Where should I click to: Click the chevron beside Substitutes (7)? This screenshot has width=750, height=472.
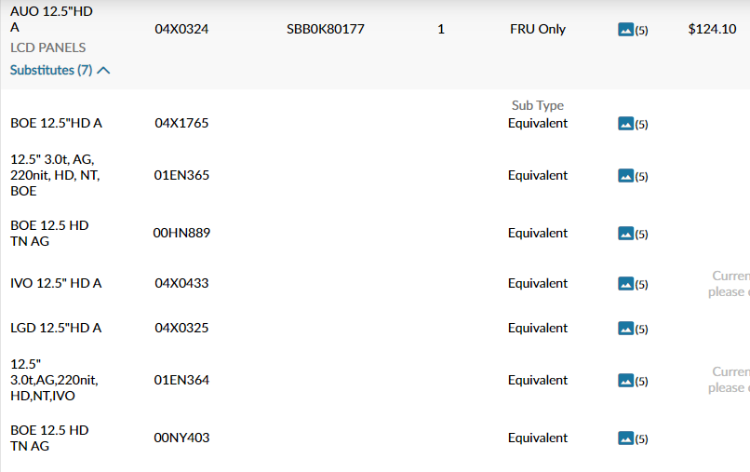tap(103, 71)
